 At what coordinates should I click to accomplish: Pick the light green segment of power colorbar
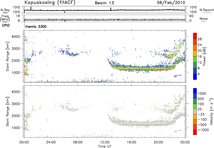195,59
